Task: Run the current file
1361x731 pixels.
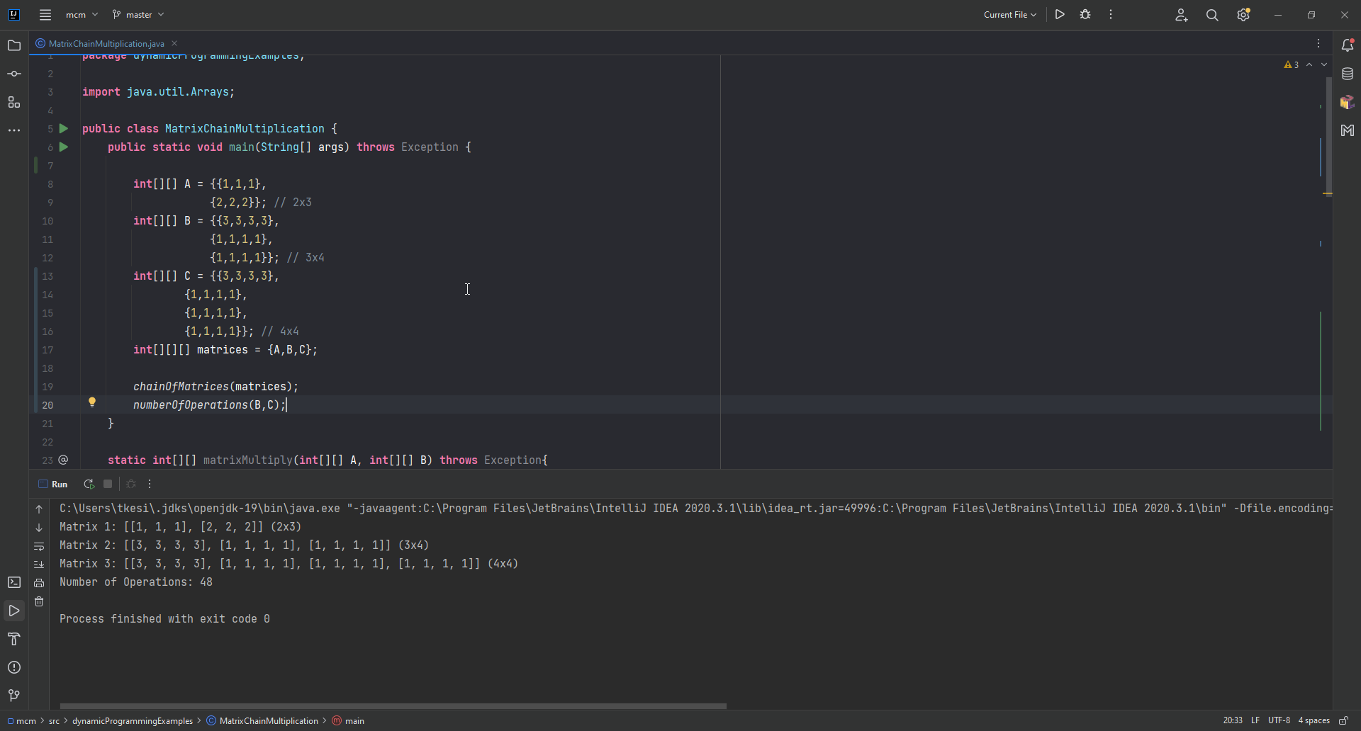Action: (x=1060, y=15)
